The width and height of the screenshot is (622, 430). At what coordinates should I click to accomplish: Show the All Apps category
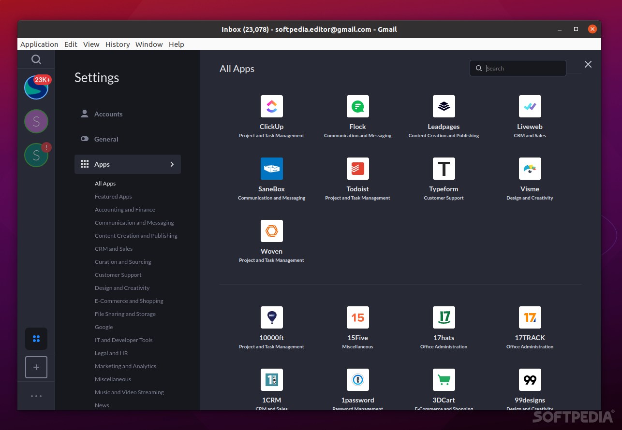[x=105, y=184]
